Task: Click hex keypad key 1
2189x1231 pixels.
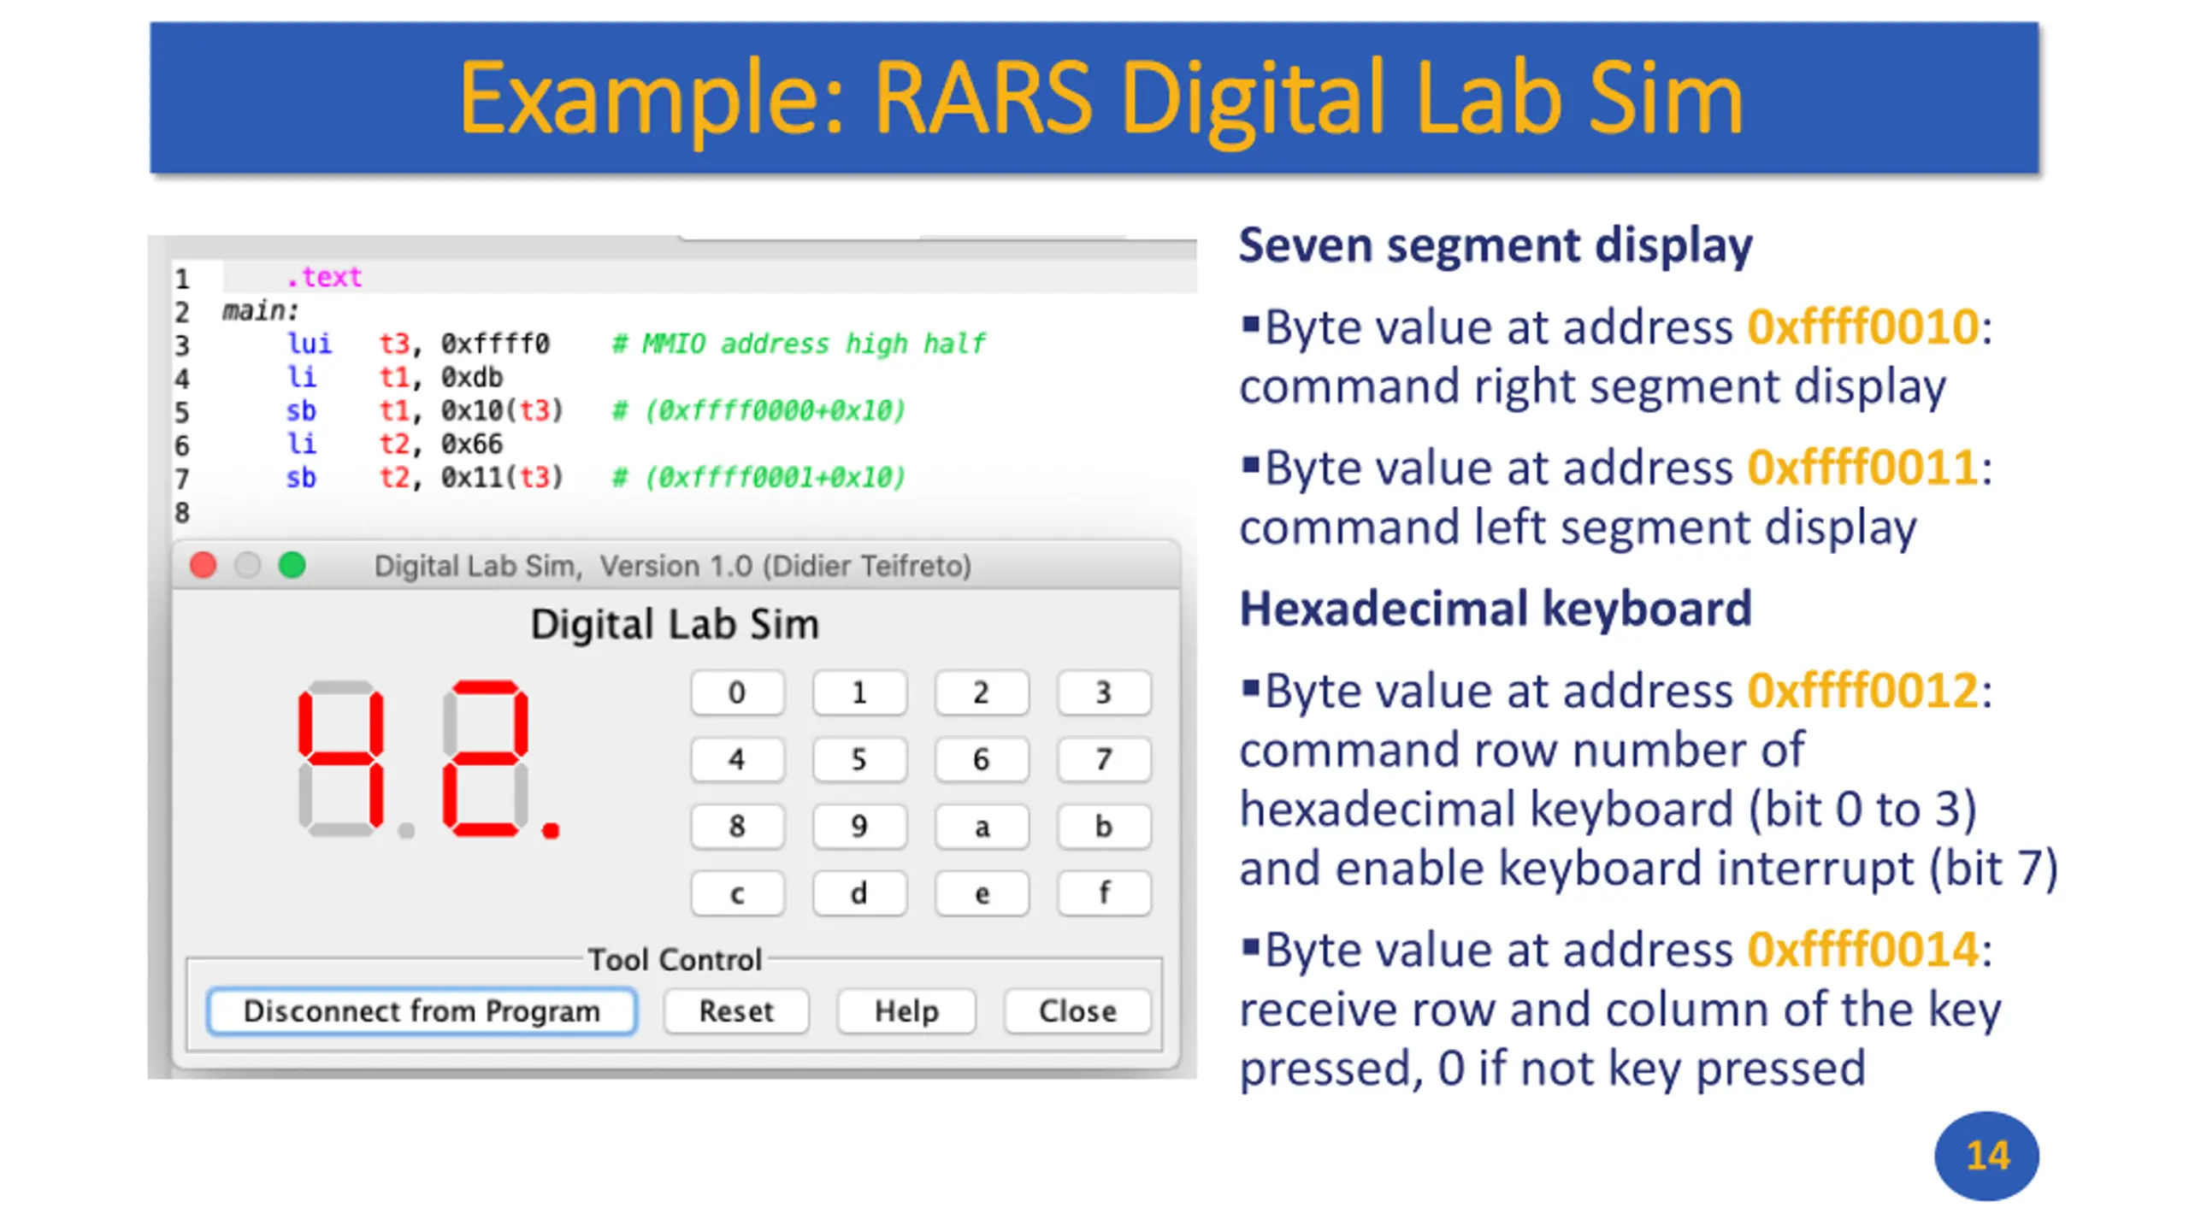Action: pos(858,692)
